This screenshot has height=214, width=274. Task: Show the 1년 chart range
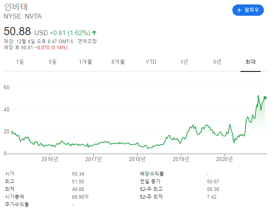coord(184,62)
